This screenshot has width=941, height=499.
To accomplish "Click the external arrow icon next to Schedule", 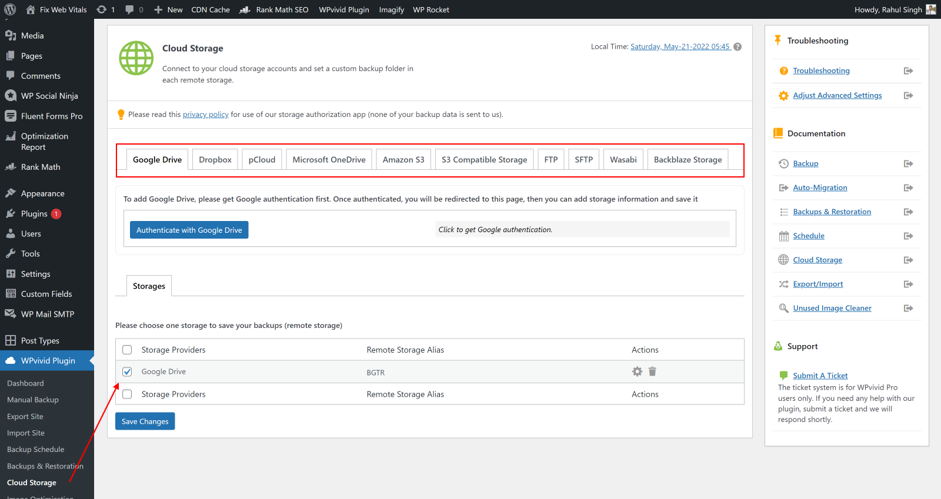I will pos(908,236).
